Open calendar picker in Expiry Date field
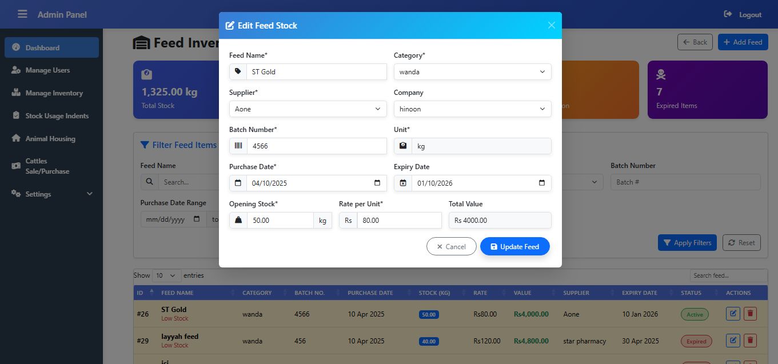Image resolution: width=778 pixels, height=364 pixels. tap(542, 183)
